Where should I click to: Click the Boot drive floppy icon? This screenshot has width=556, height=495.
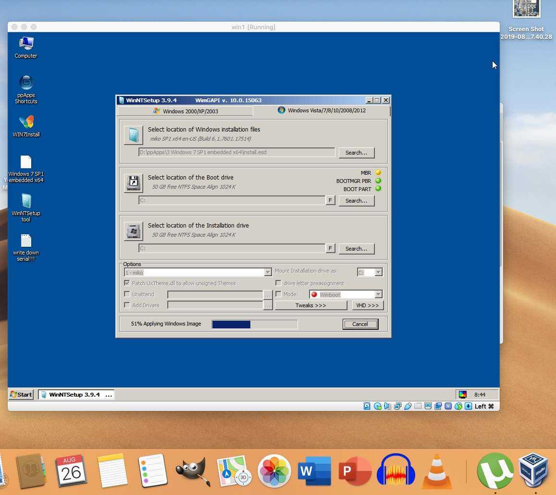point(133,183)
